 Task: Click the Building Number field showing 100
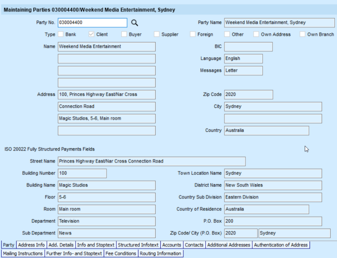point(82,173)
